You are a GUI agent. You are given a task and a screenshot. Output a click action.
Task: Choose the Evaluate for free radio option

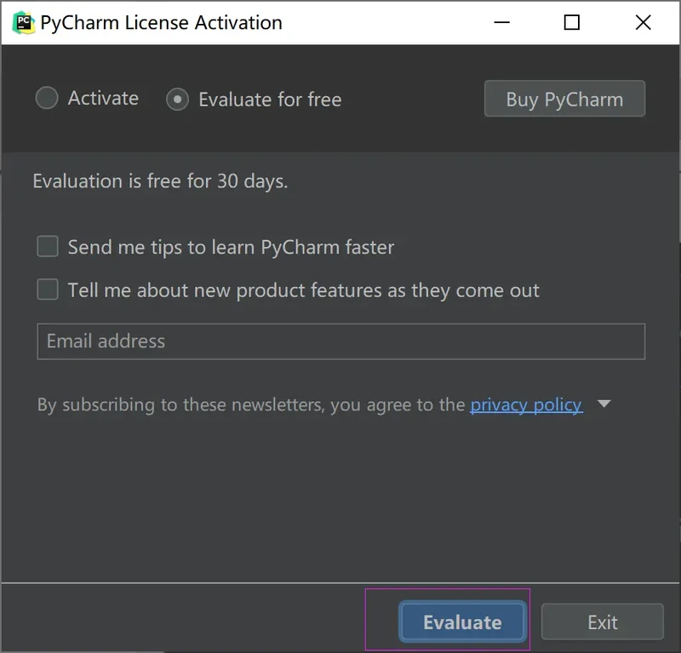point(177,100)
